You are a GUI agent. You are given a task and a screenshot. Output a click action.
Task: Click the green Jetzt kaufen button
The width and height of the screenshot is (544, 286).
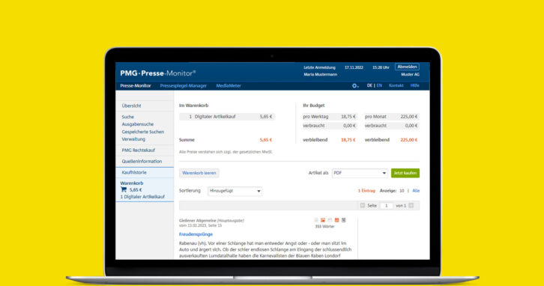click(x=405, y=173)
